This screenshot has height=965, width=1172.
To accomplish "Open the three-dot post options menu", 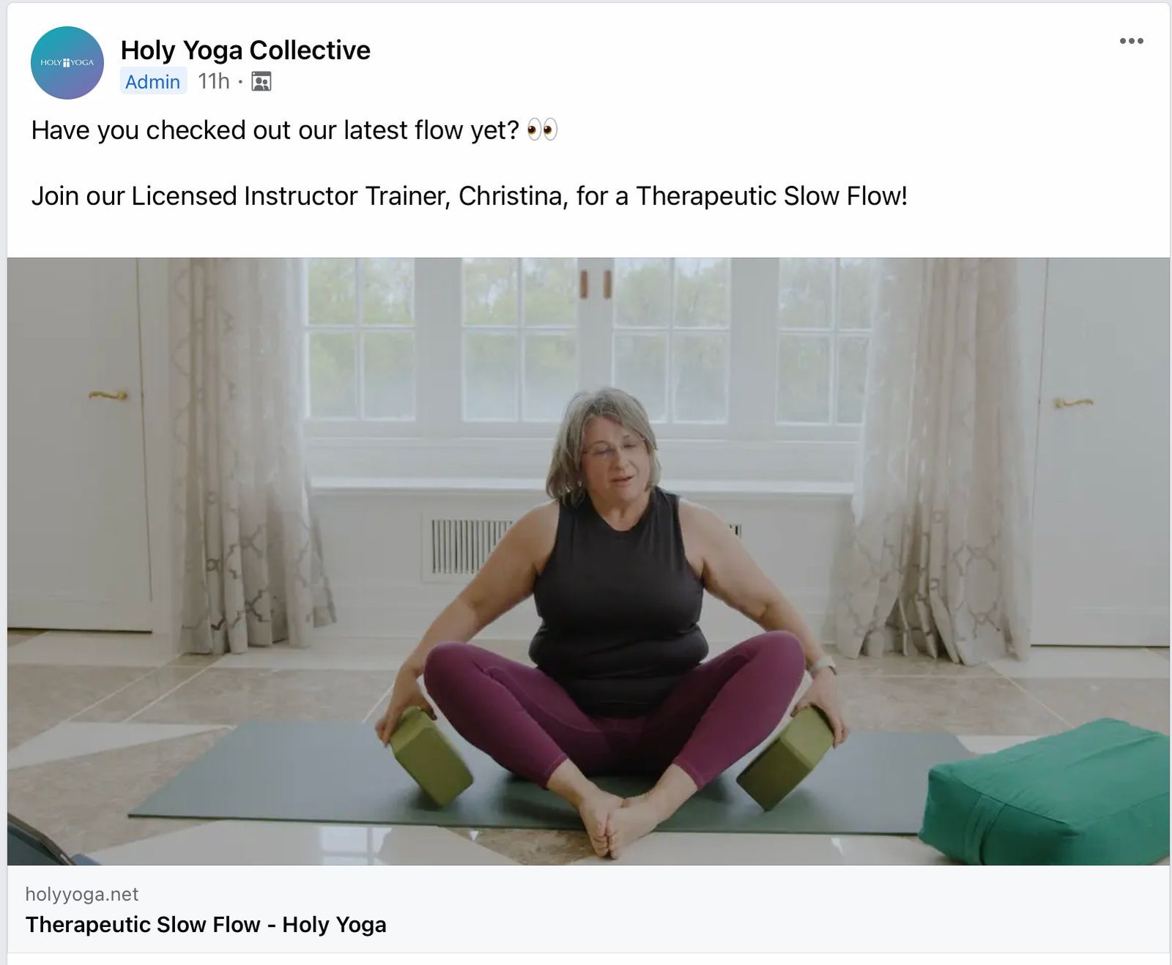I will (x=1131, y=41).
